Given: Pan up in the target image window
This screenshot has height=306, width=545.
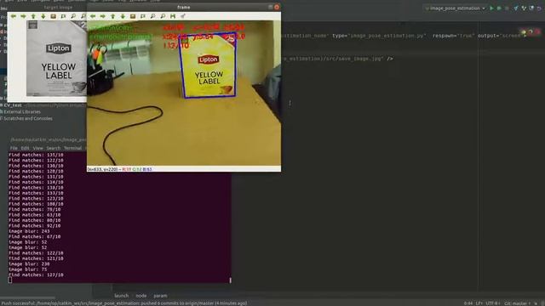Looking at the screenshot, I should 33,16.
